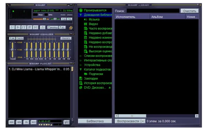Toggle equalizer AUTO button

click(20, 38)
